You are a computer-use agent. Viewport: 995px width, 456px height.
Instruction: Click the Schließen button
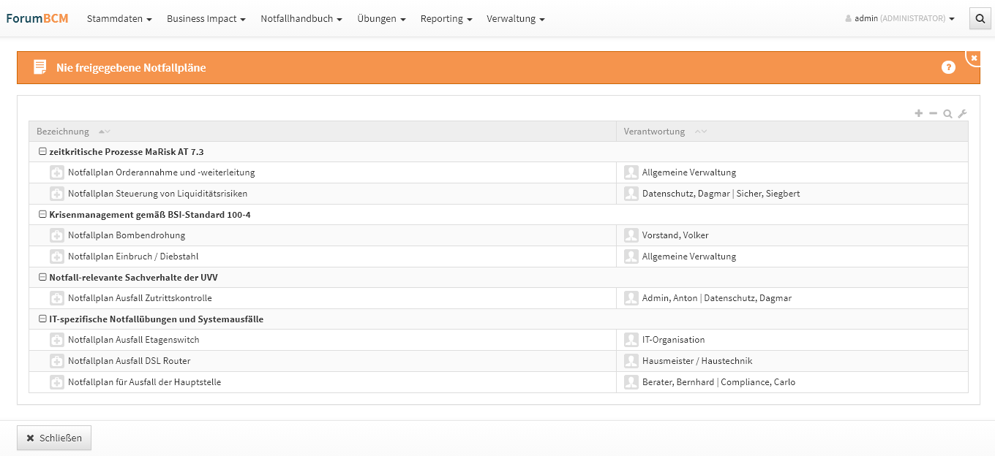click(54, 438)
